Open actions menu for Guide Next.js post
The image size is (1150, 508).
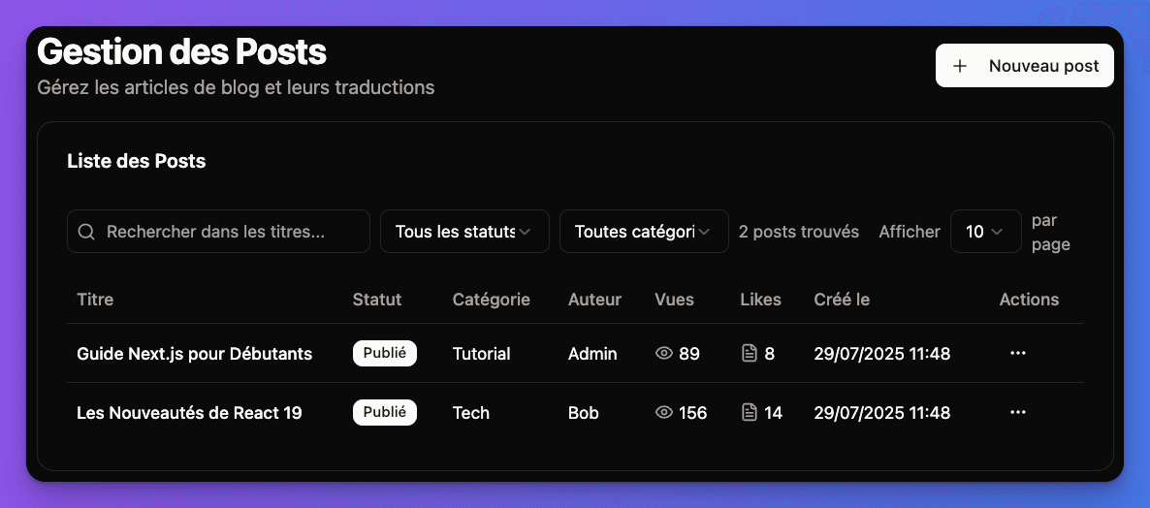coord(1017,354)
